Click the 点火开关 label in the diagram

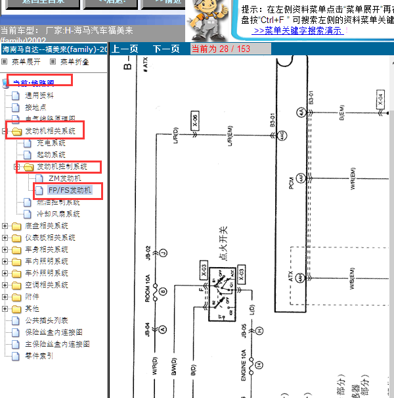tap(223, 243)
